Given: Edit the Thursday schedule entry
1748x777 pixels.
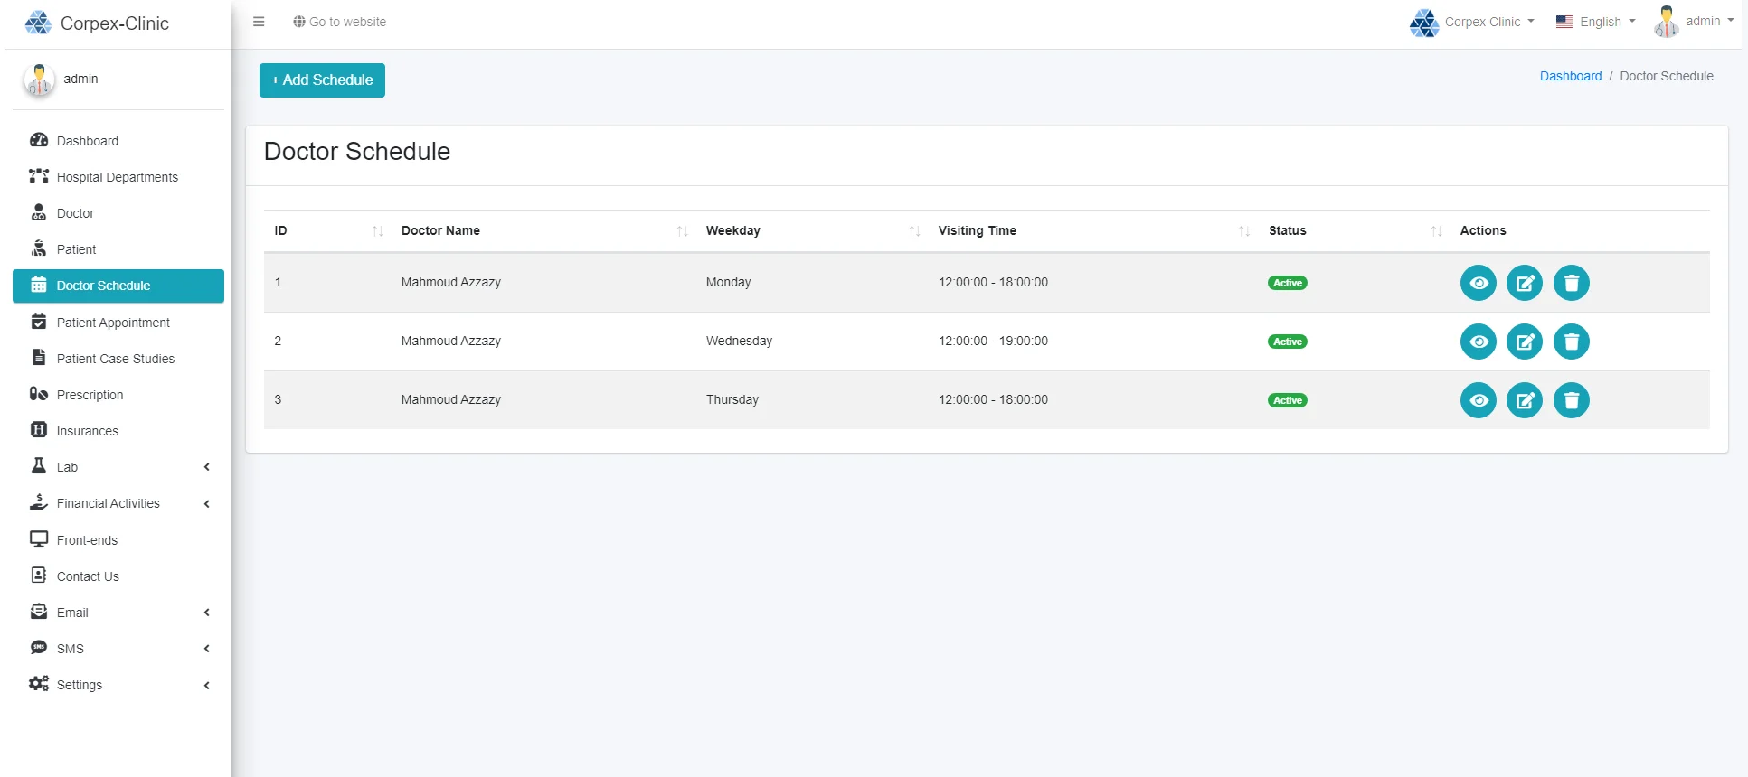Looking at the screenshot, I should point(1524,400).
